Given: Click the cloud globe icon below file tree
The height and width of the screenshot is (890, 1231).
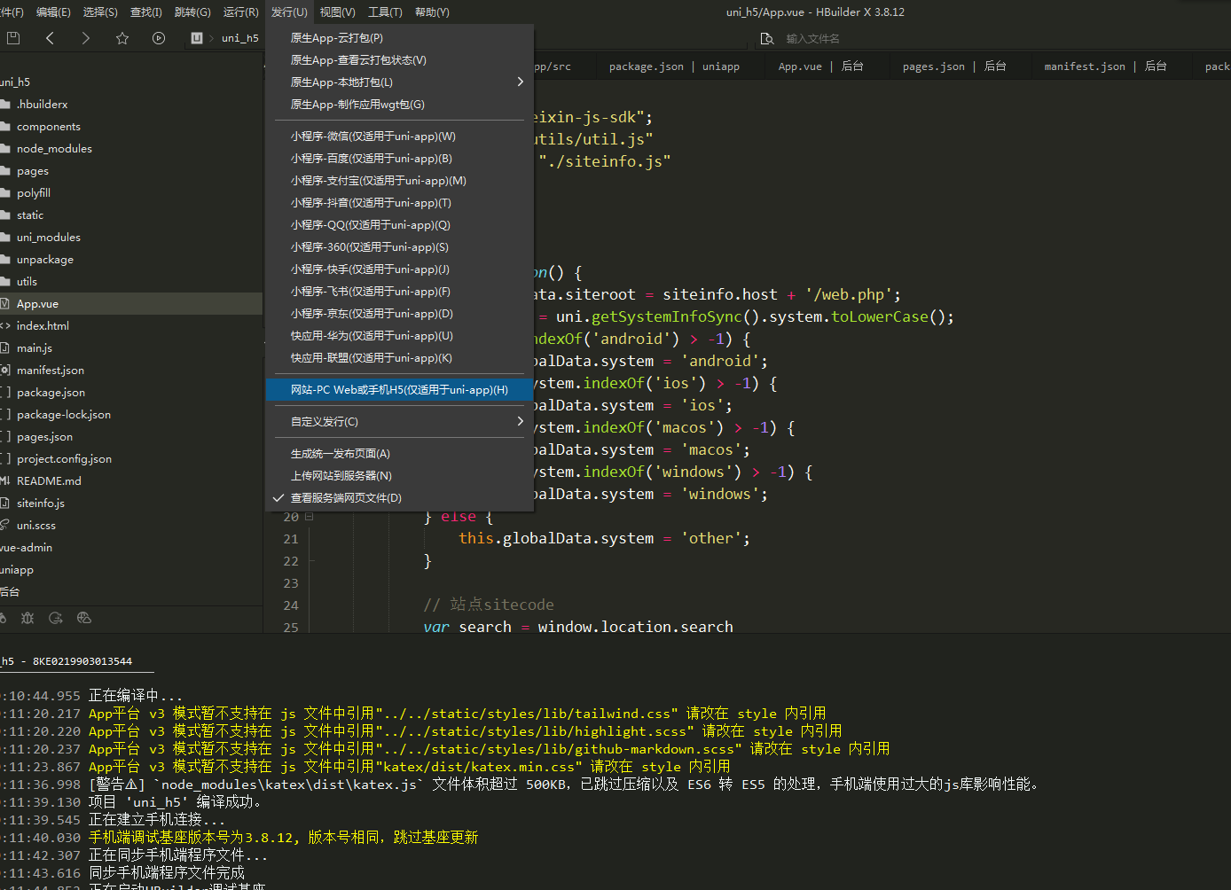Looking at the screenshot, I should point(84,618).
